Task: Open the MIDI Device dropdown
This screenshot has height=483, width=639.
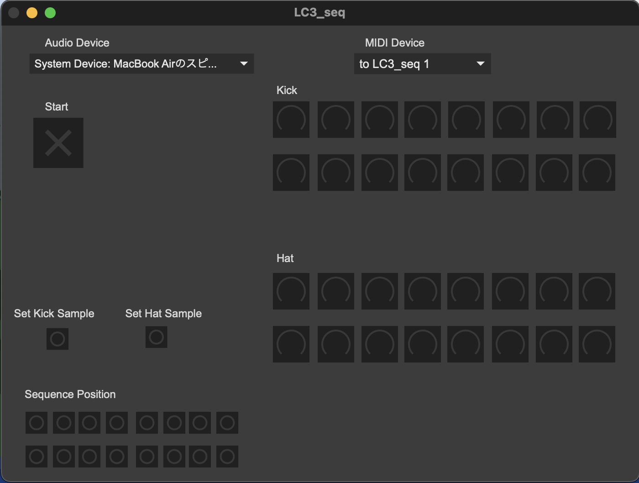Action: [x=422, y=64]
